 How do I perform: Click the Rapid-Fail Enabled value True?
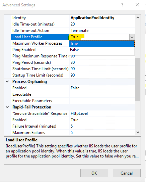pyautogui.click(x=75, y=120)
